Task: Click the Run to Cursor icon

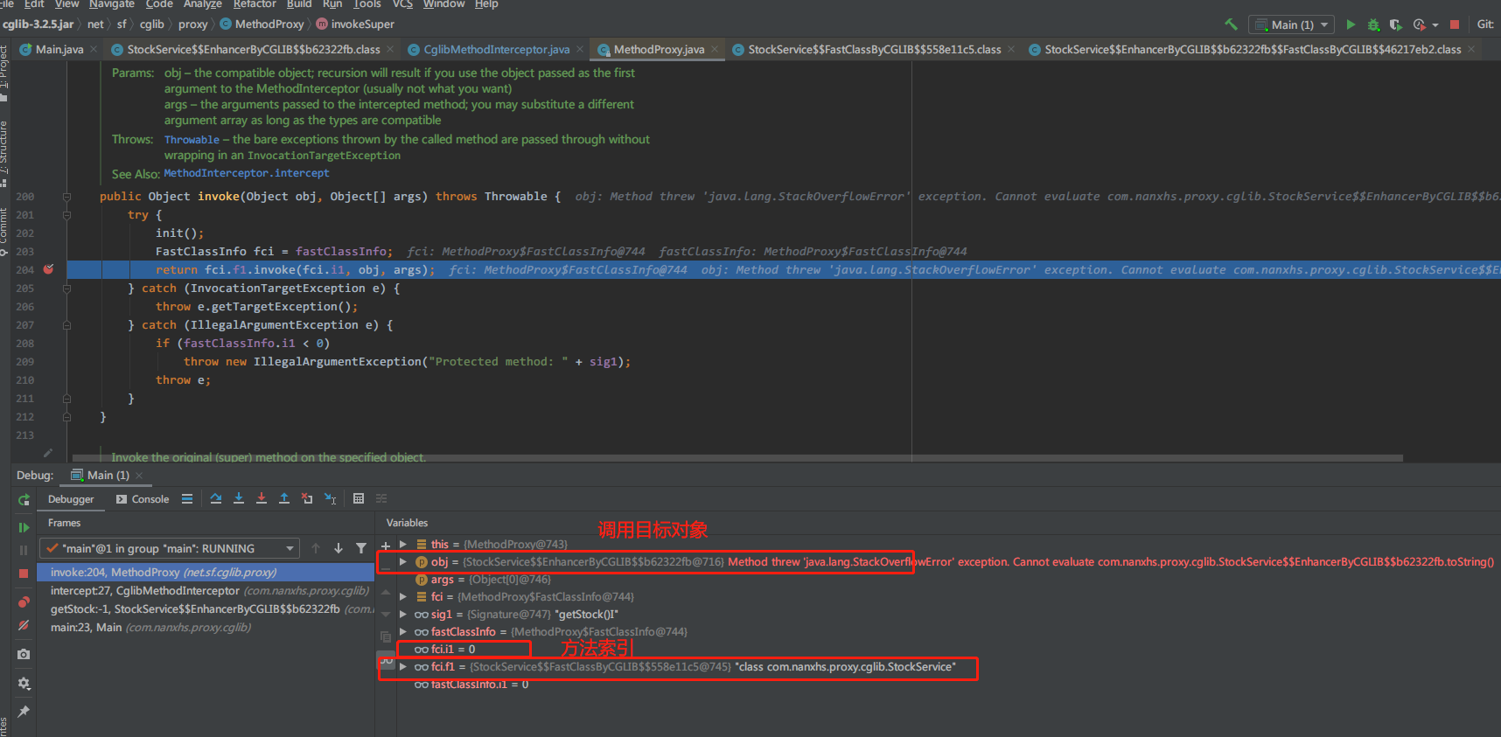Action: click(x=330, y=498)
